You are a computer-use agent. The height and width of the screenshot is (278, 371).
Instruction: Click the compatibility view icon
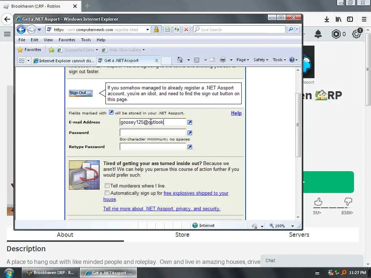coord(167,30)
